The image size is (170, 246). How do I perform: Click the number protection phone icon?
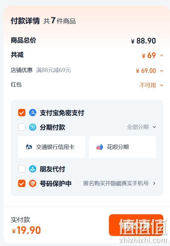click(33, 183)
